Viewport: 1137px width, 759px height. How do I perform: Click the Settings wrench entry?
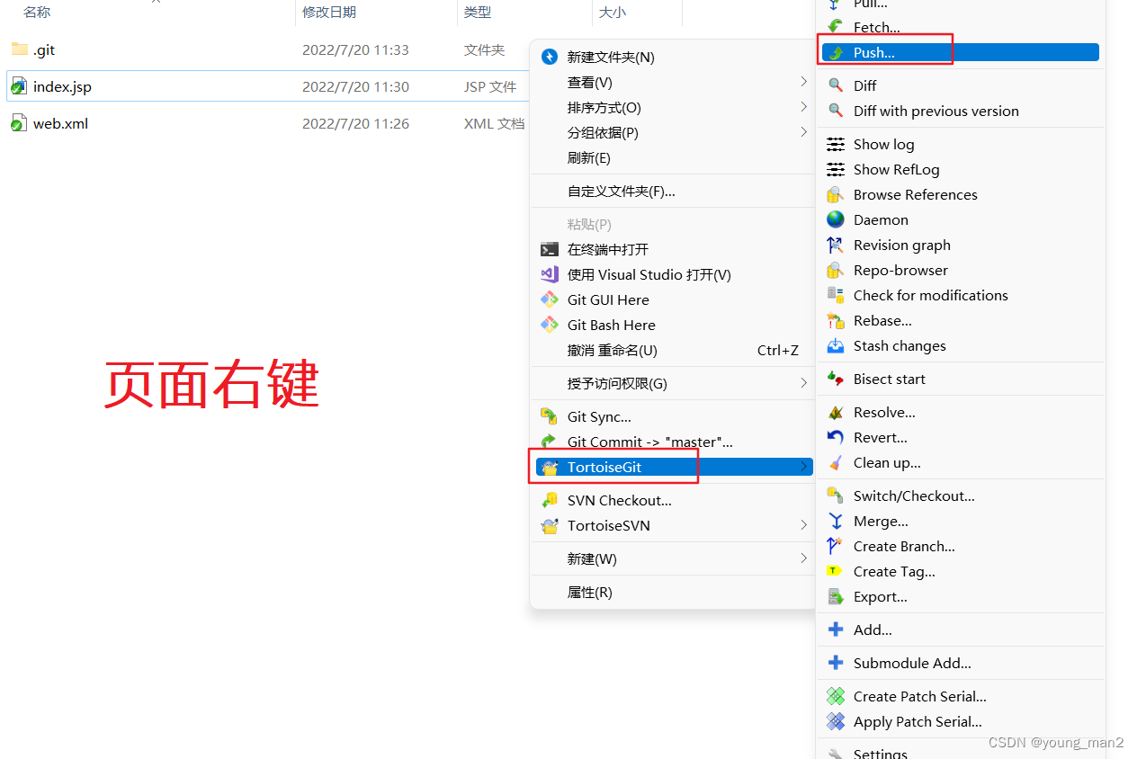point(960,753)
